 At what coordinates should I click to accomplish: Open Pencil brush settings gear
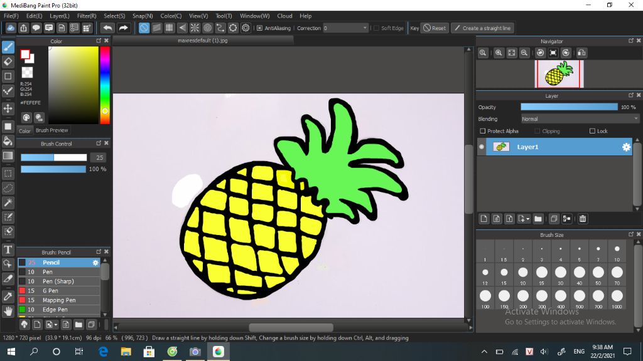pyautogui.click(x=95, y=263)
